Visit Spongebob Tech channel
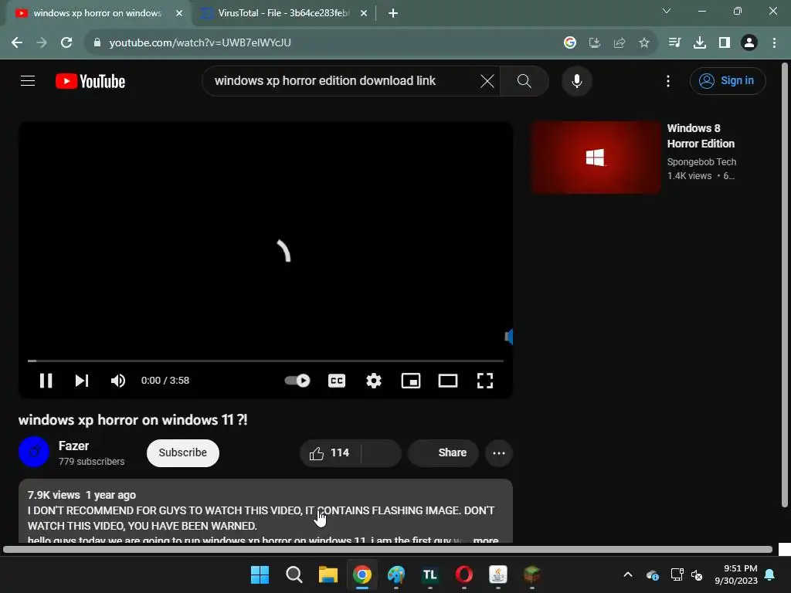This screenshot has width=791, height=593. coord(701,162)
